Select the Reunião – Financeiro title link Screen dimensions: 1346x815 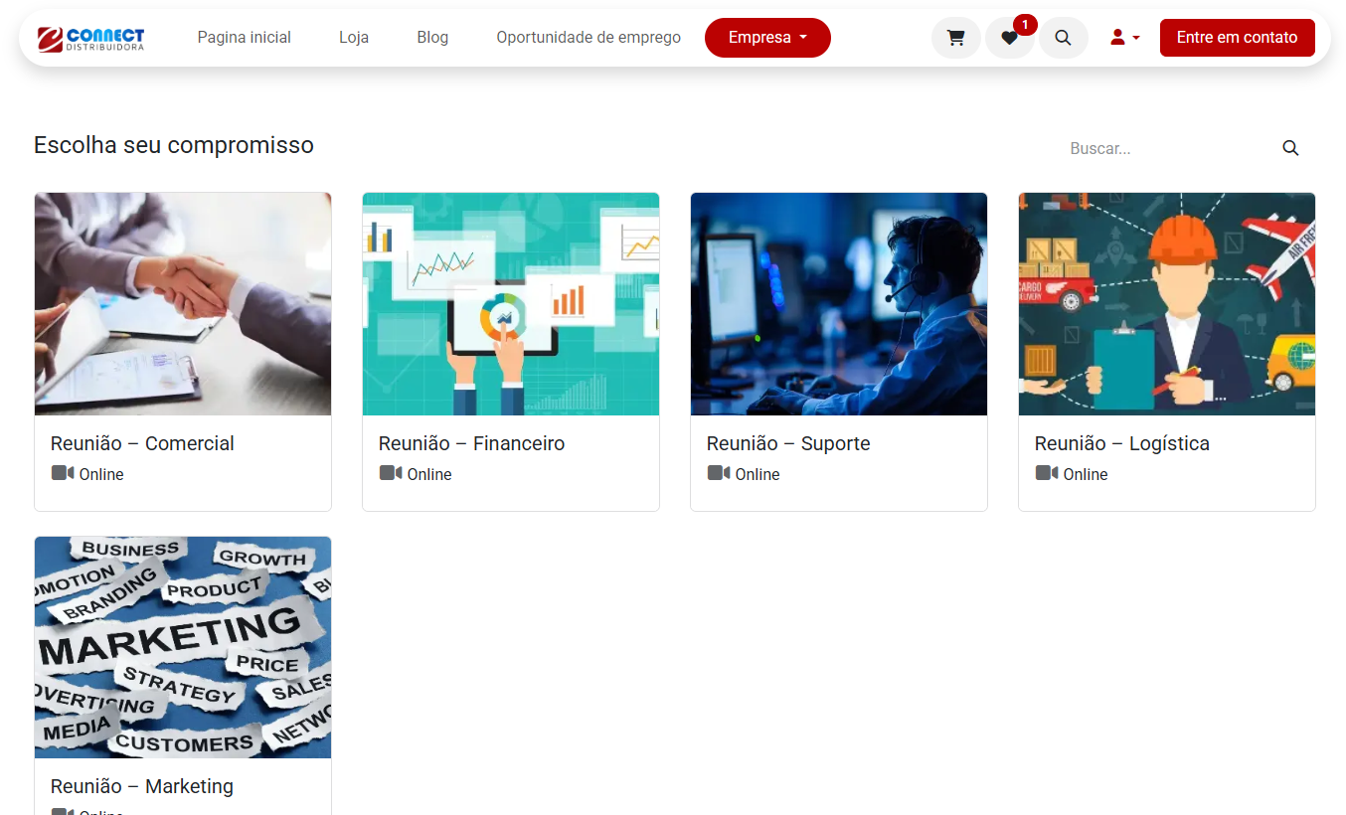[471, 443]
